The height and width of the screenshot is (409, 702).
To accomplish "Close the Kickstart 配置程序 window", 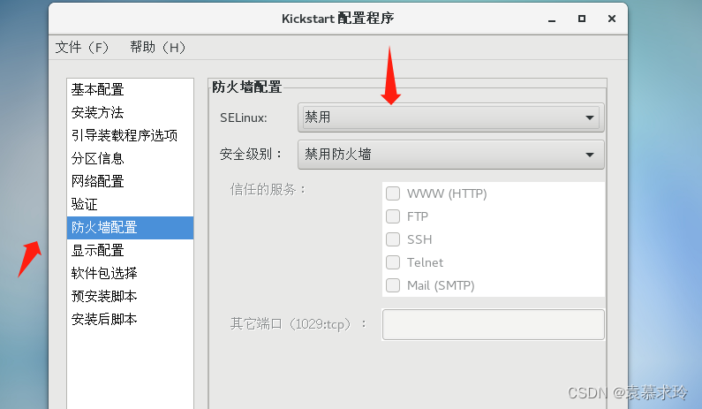I will coord(612,19).
